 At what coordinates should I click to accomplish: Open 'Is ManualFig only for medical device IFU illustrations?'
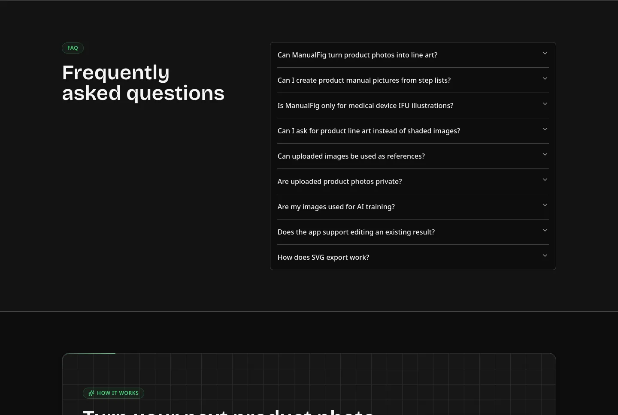click(x=413, y=105)
